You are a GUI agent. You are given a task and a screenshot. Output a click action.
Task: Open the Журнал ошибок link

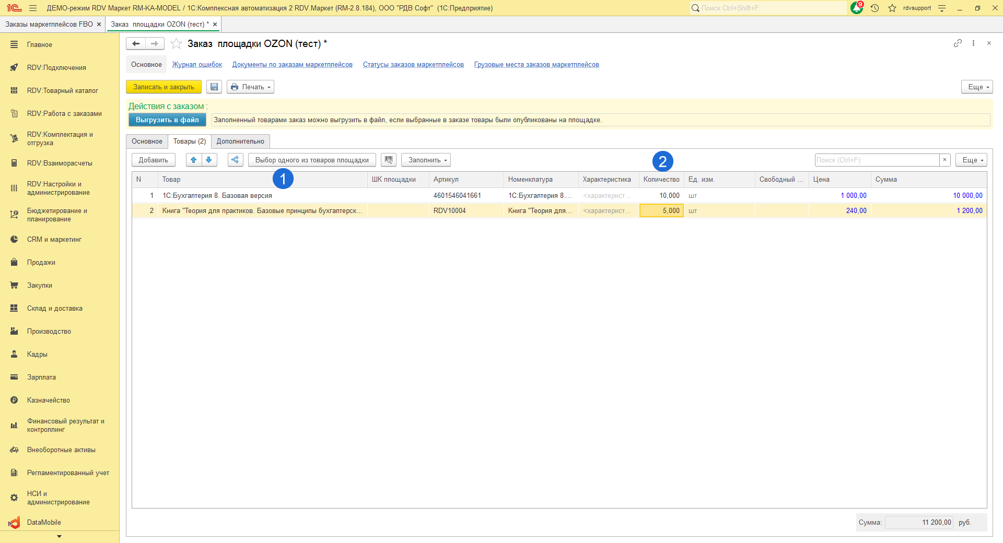tap(197, 65)
